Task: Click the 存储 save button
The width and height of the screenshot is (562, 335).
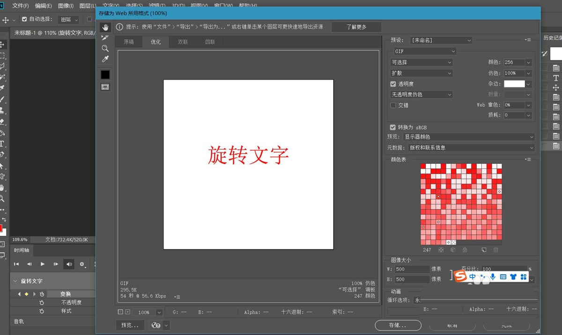Action: click(398, 325)
